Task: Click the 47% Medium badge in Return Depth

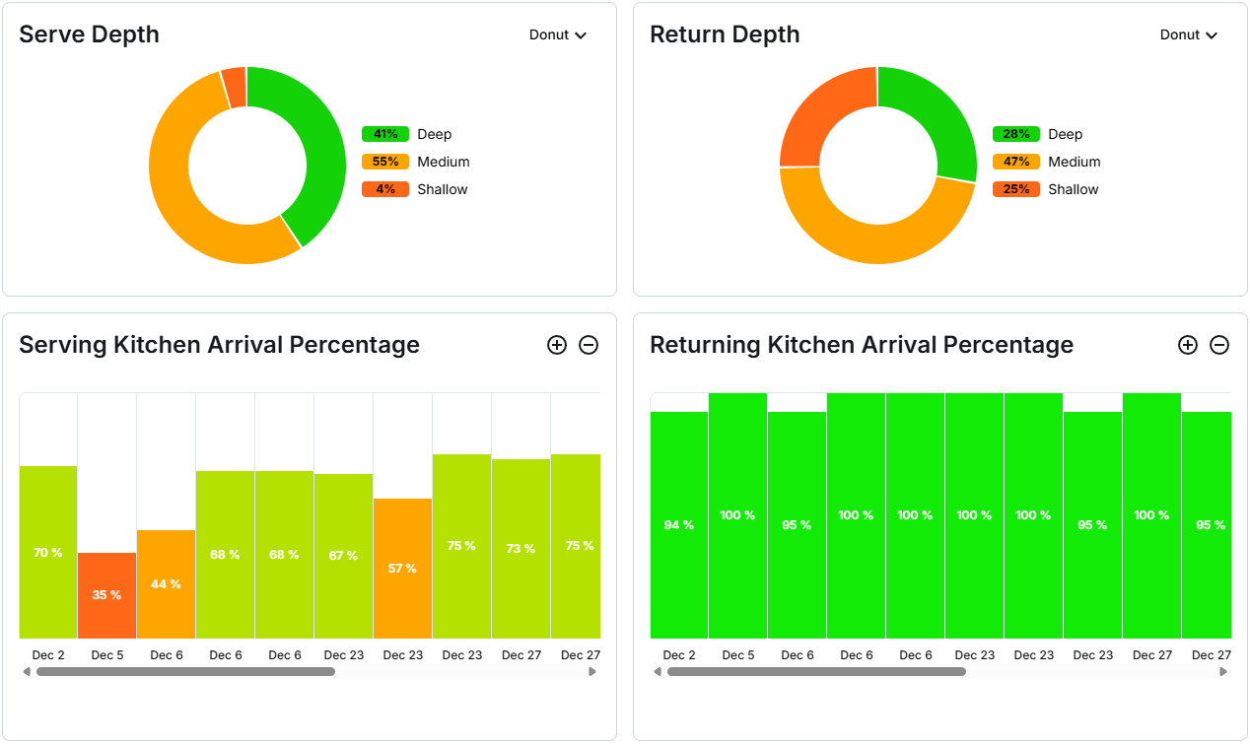Action: 1016,162
